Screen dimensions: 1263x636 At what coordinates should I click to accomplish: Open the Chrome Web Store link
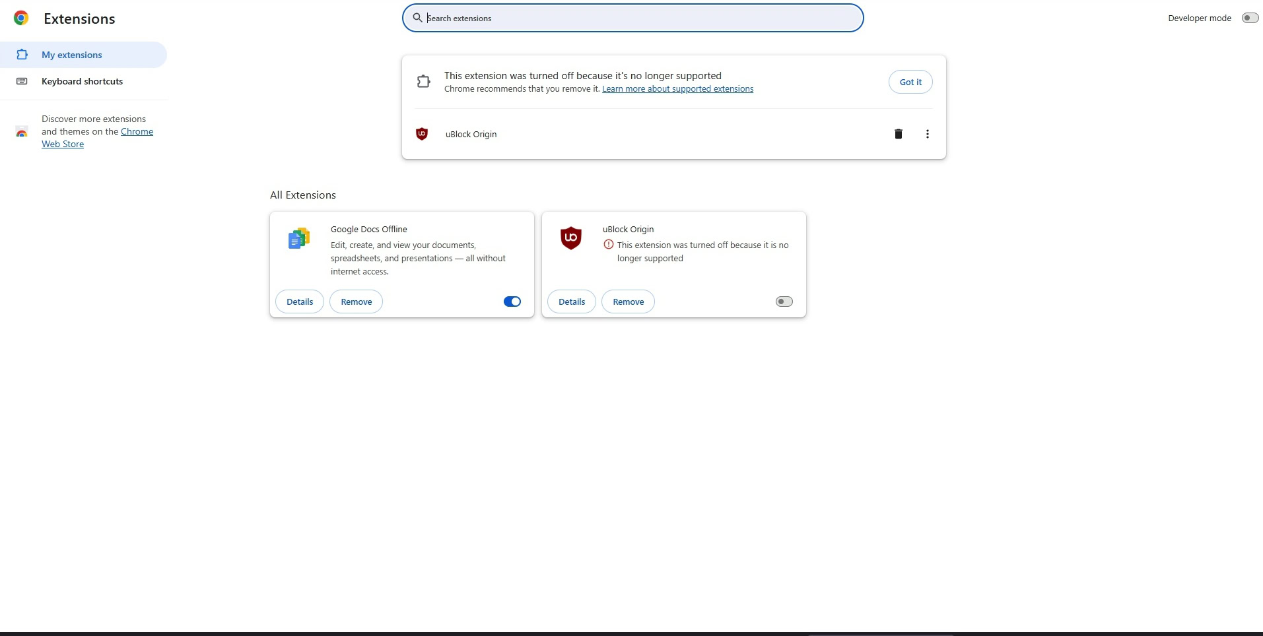(97, 138)
